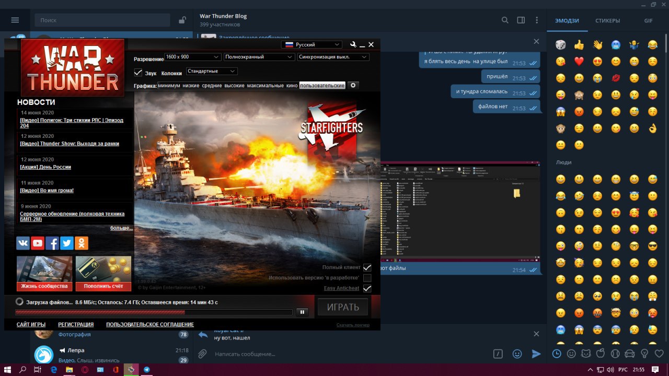
Task: Select travel car emoji category
Action: click(x=630, y=354)
